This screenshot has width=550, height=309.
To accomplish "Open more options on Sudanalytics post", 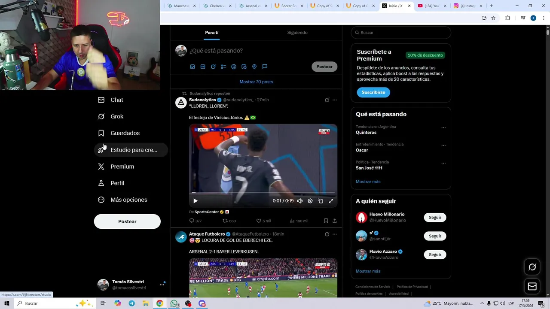I will point(335,100).
